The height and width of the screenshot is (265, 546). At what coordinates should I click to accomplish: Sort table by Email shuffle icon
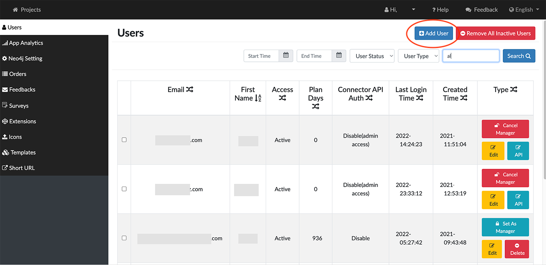190,89
